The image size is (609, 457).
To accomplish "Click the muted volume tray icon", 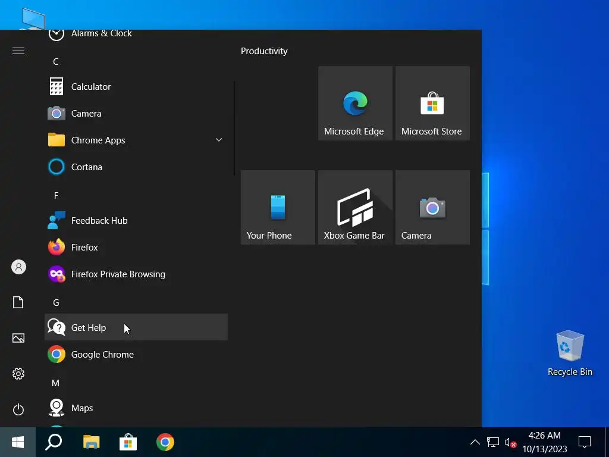I will point(510,442).
